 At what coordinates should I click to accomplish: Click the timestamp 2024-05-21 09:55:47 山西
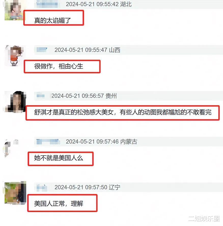coord(87,50)
